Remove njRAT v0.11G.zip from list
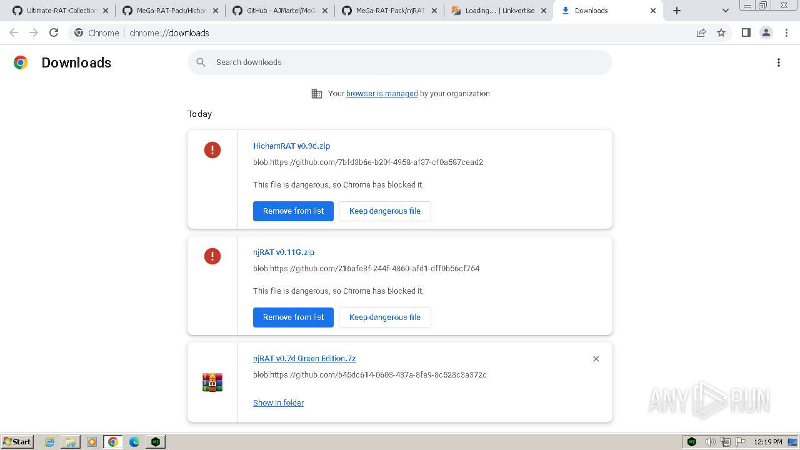800x450 pixels. (293, 317)
